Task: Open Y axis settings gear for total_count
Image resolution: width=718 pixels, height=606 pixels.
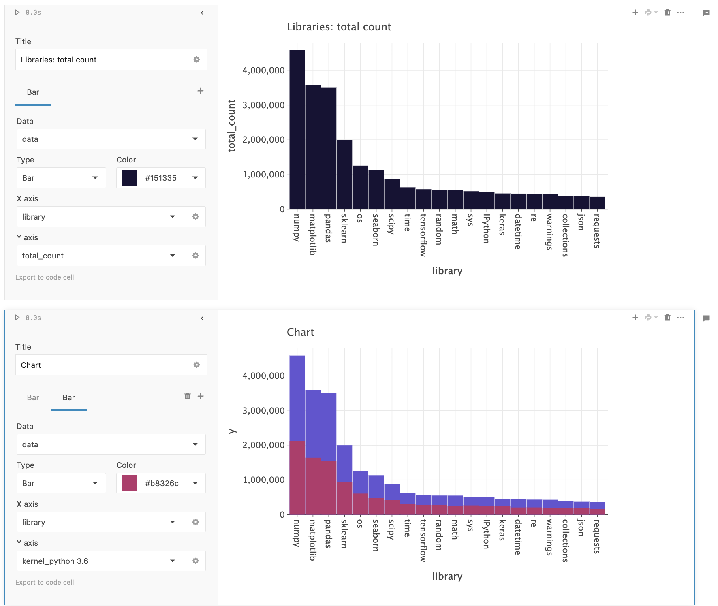Action: pos(196,256)
